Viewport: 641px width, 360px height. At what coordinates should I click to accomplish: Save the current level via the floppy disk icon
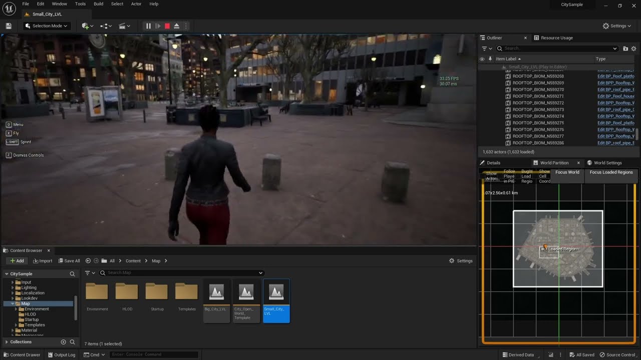[9, 26]
